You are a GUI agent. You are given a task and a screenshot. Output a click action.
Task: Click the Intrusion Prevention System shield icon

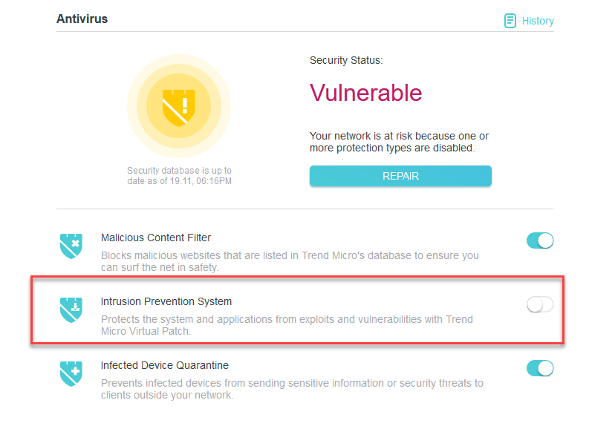[71, 310]
